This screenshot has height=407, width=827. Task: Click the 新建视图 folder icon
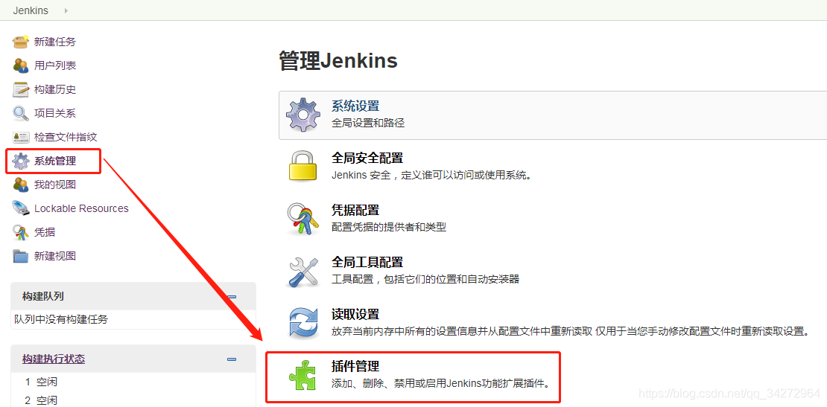tap(21, 256)
